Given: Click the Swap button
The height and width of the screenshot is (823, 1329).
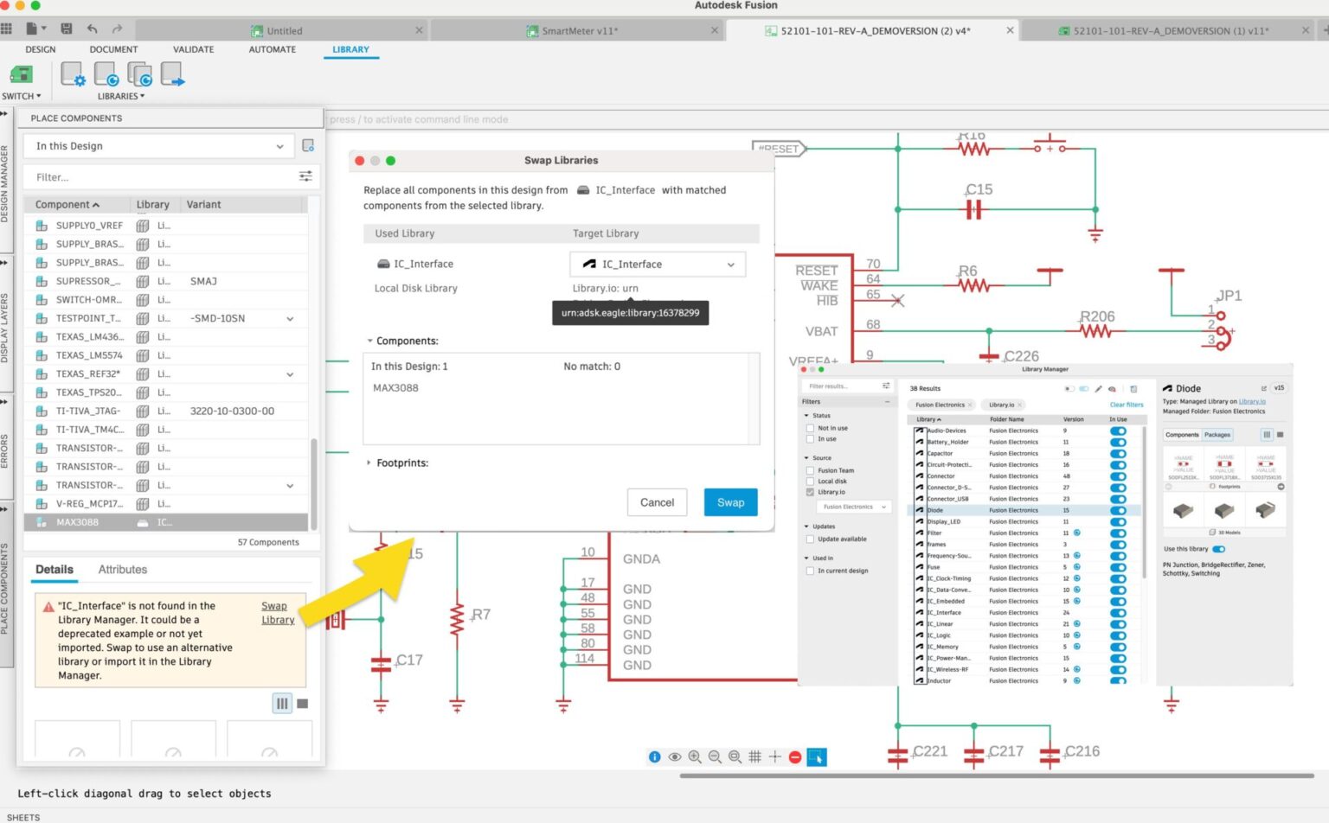Looking at the screenshot, I should pyautogui.click(x=729, y=502).
